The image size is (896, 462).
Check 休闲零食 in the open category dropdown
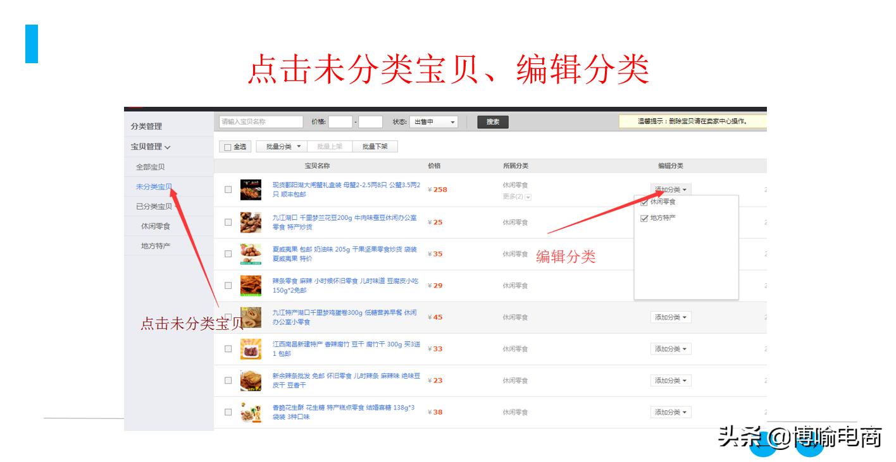pyautogui.click(x=645, y=202)
